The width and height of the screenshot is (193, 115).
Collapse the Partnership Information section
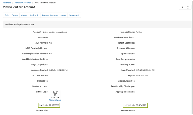point(6,25)
